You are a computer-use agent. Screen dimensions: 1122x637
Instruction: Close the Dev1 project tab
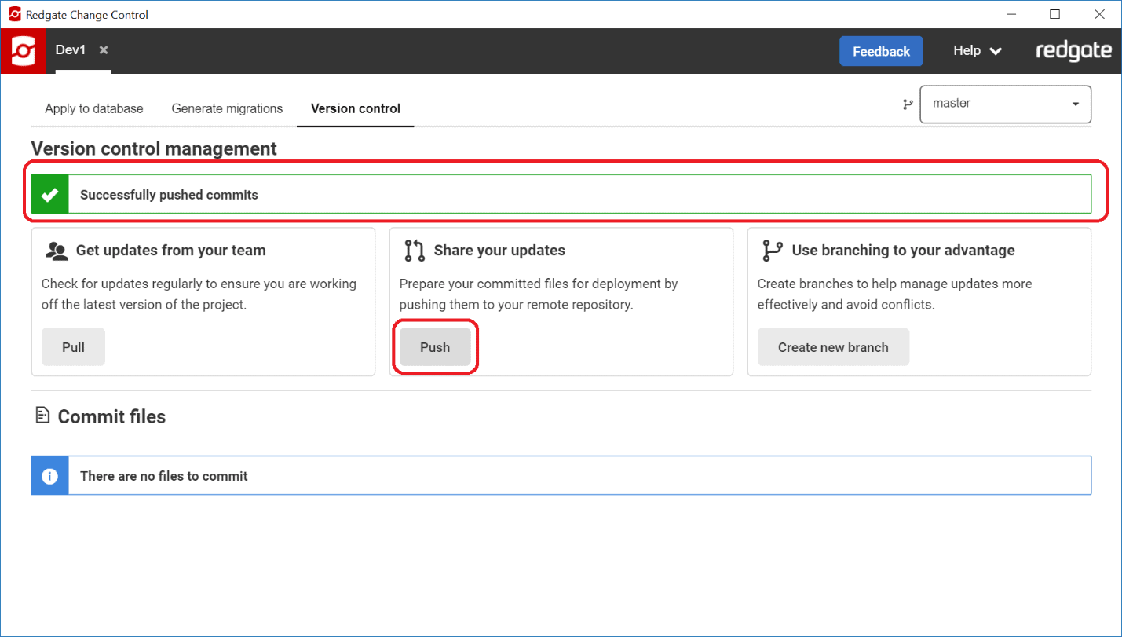tap(104, 50)
